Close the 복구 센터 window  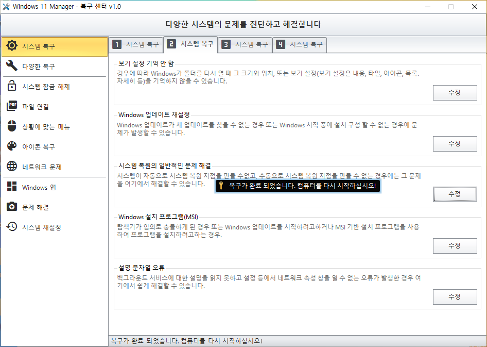coord(475,7)
